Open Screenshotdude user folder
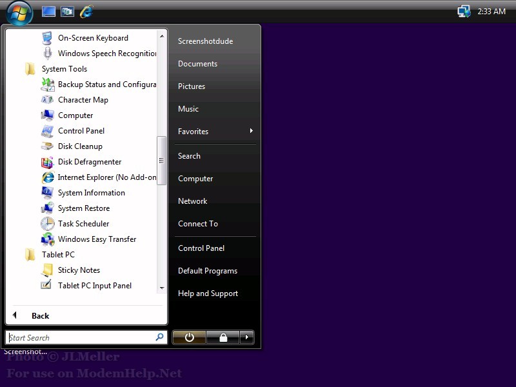 pyautogui.click(x=205, y=41)
